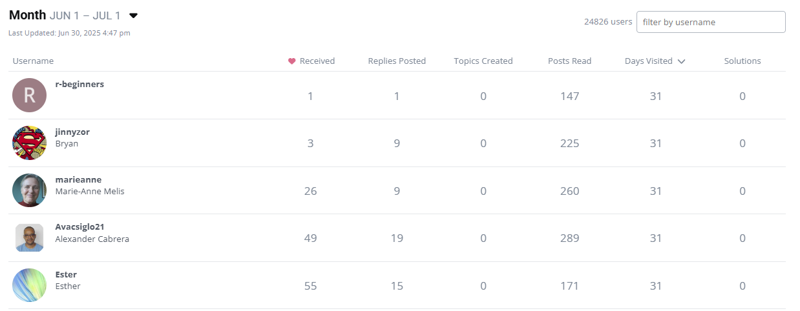Viewport: 800px width, 311px height.
Task: Open Avacsiglo21's profile picture
Action: coord(30,238)
